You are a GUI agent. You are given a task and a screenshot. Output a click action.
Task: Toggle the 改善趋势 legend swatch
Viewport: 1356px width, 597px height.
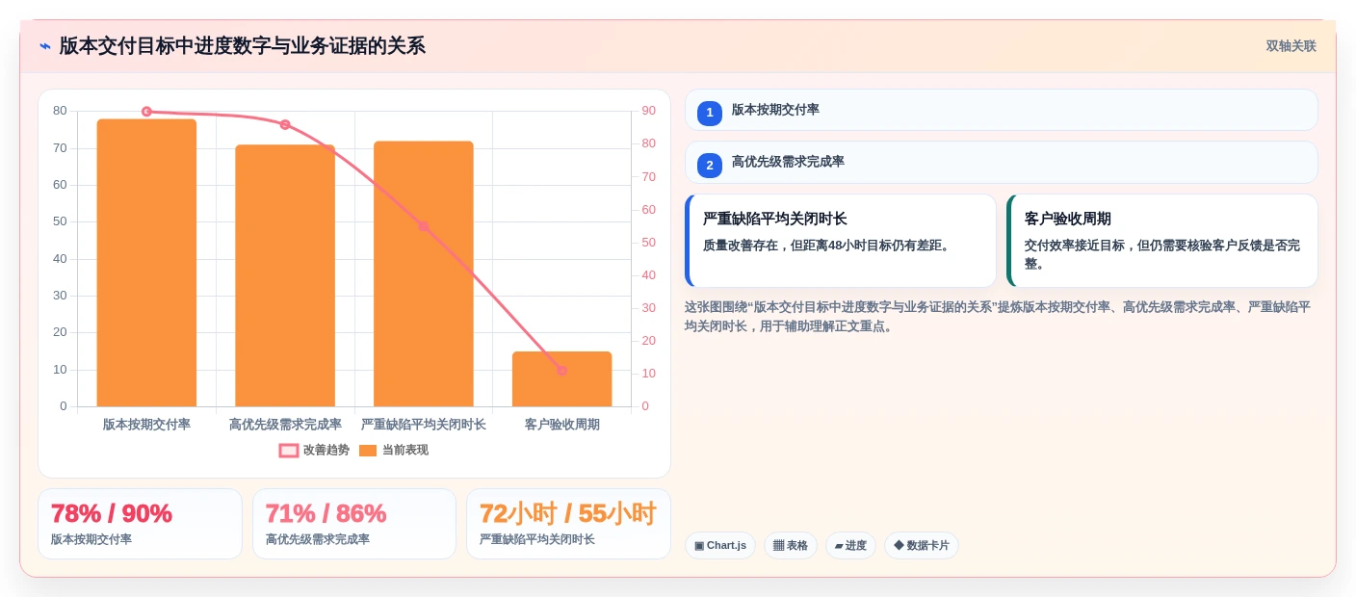tap(289, 451)
